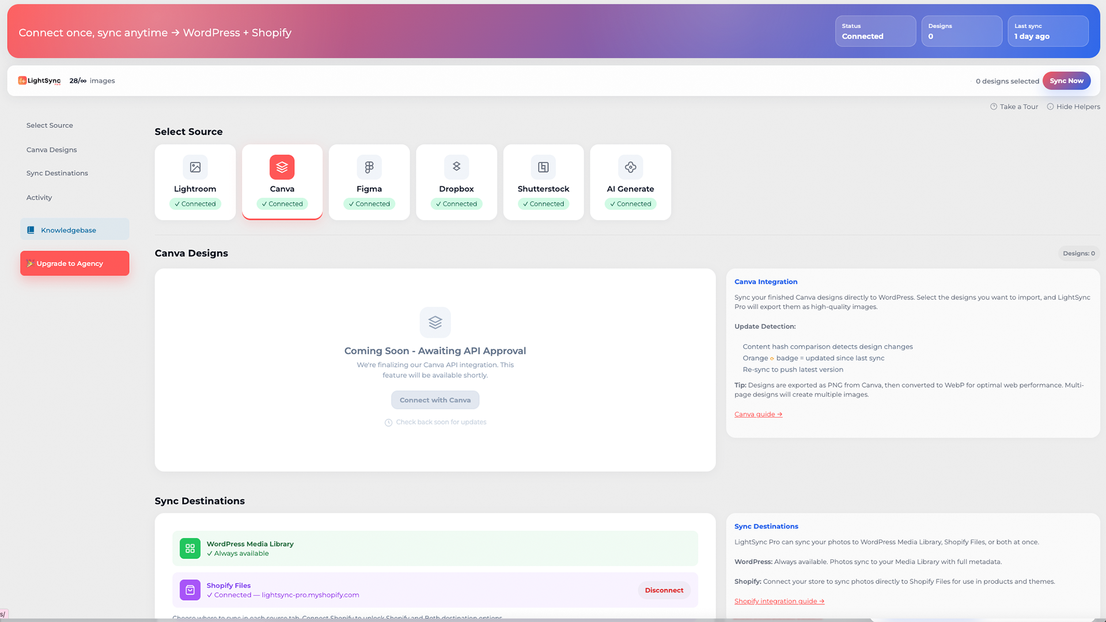The height and width of the screenshot is (622, 1106).
Task: Click 'Coming Soon - Awaiting API Approval' heading
Action: pos(435,351)
